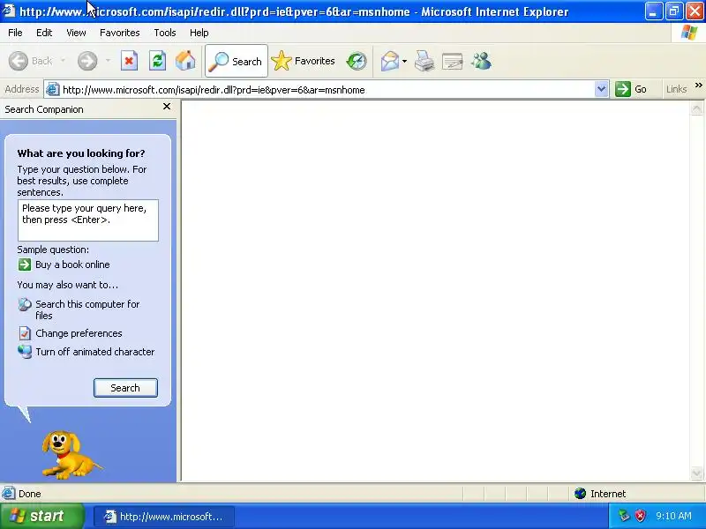This screenshot has width=706, height=529.
Task: Click the network tray icon
Action: (624, 516)
